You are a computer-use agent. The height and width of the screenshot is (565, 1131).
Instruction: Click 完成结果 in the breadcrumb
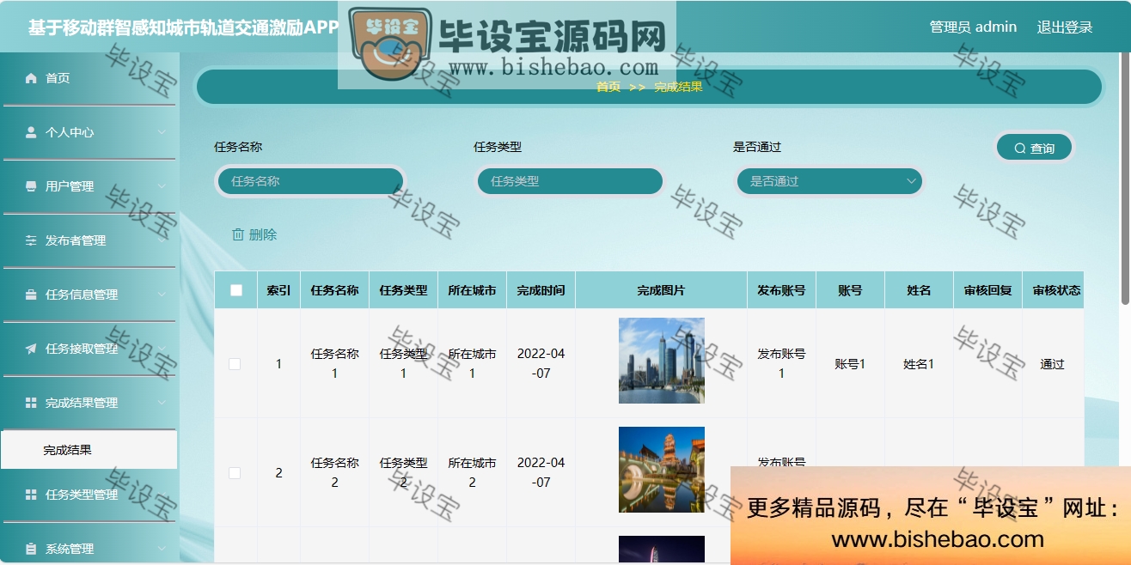678,87
